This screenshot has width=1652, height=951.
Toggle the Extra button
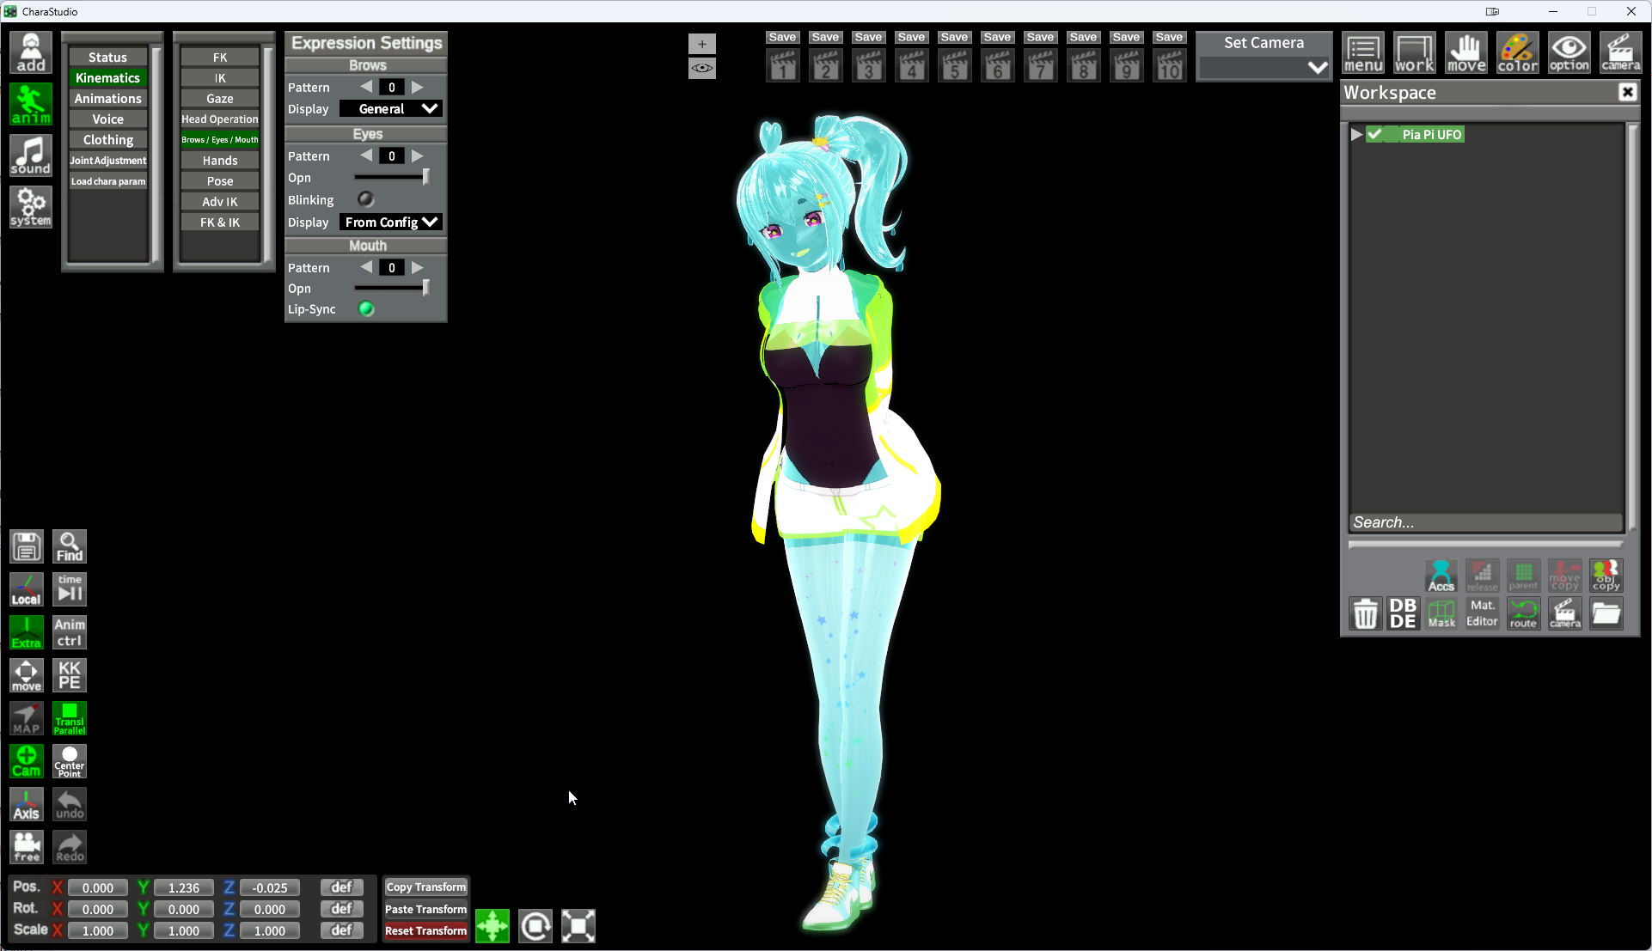(x=27, y=632)
